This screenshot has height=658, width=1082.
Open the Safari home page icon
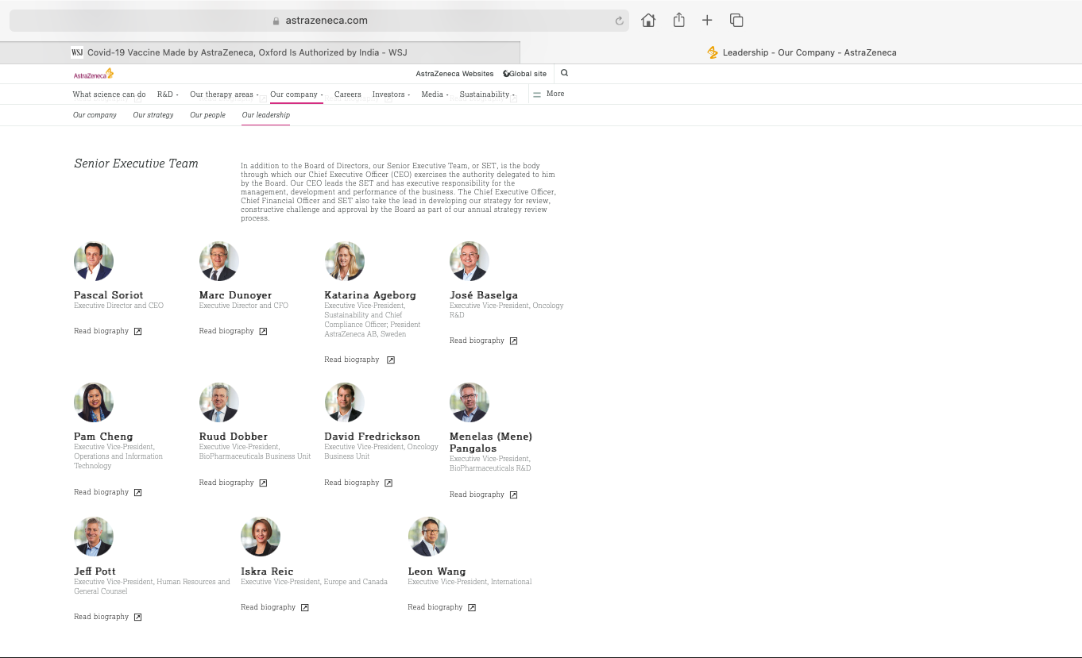[x=648, y=21]
